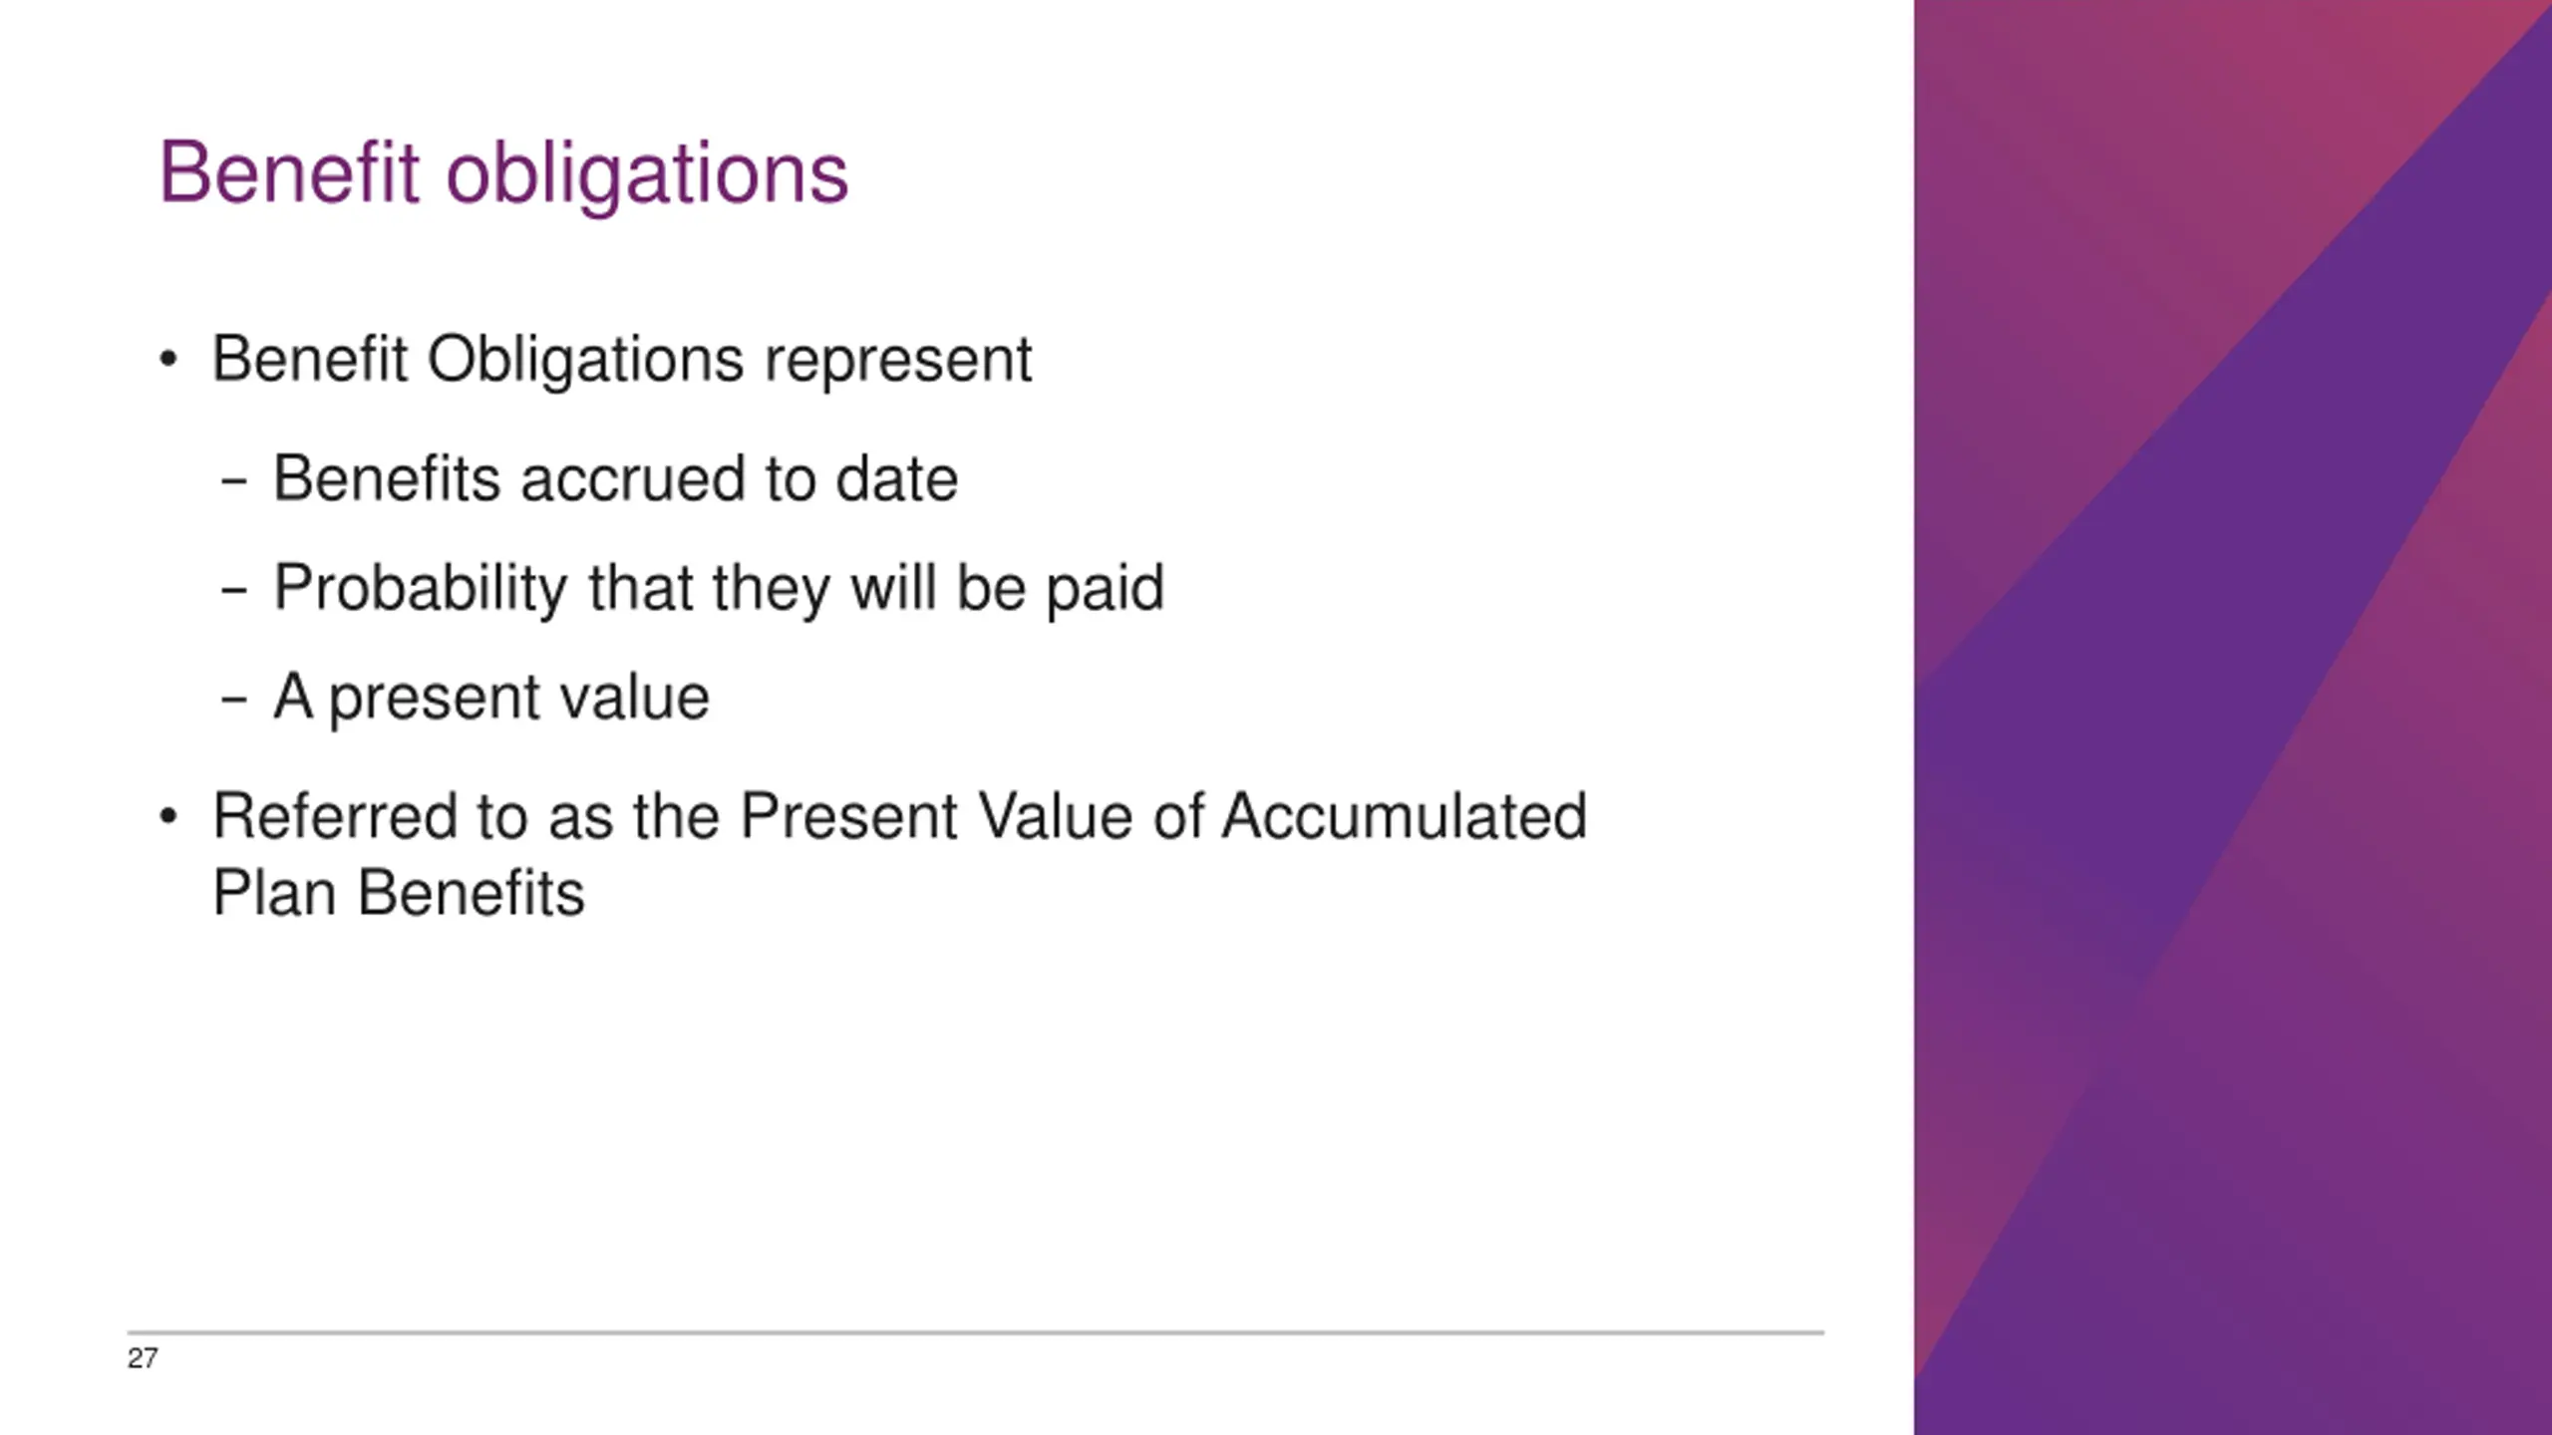2552x1435 pixels.
Task: Click the bullet dot before "Benefit Obligations represent"
Action: 168,360
